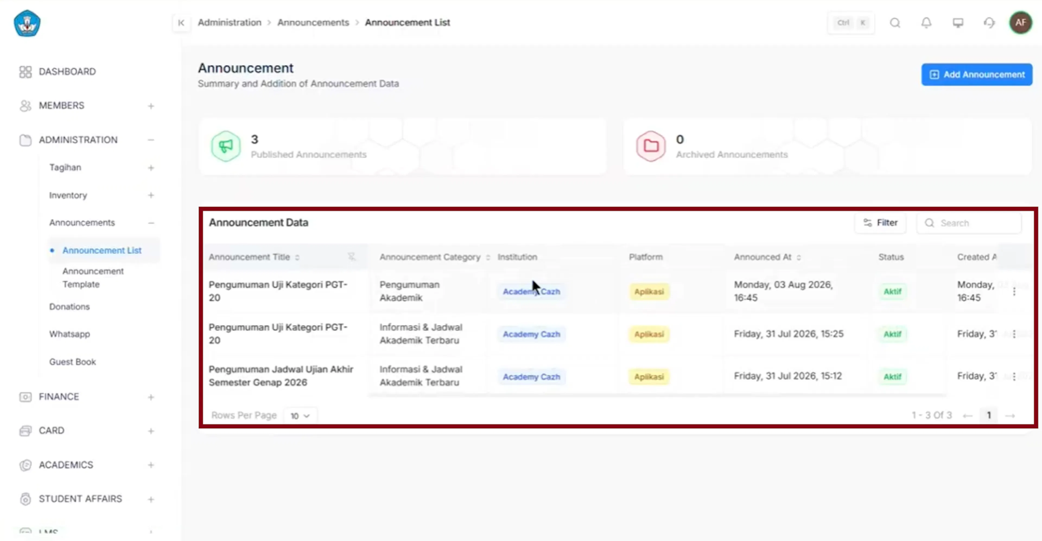The width and height of the screenshot is (1042, 541).
Task: Focus the Search field in Announcement Data
Action: [x=969, y=223]
